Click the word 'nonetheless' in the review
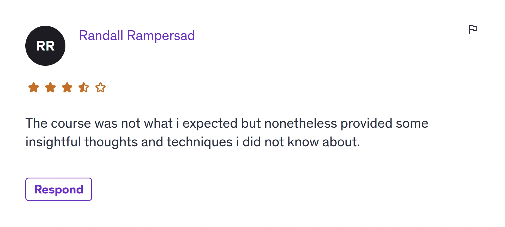The image size is (505, 227). point(301,123)
